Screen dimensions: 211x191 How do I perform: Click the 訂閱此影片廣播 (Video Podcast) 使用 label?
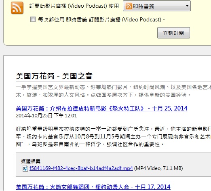[x=74, y=6]
